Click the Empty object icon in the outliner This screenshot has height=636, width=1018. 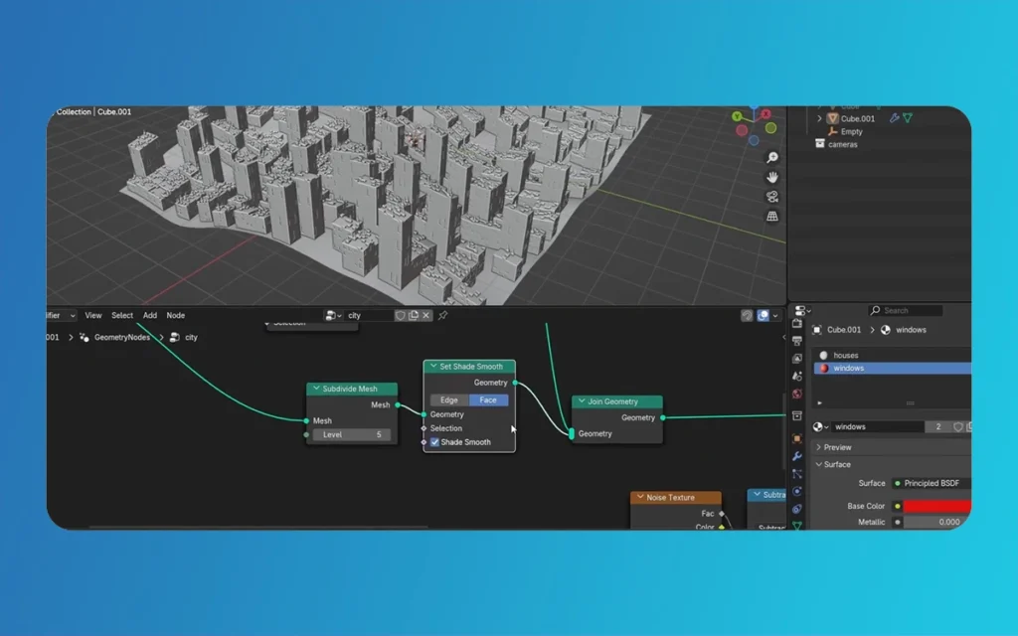832,132
